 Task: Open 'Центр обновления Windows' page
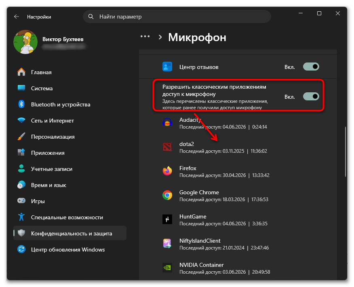[x=70, y=250]
